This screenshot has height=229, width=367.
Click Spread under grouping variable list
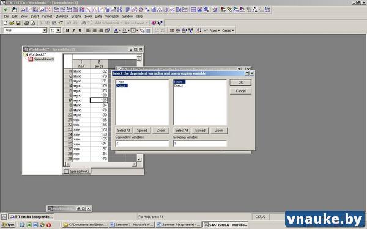200,131
